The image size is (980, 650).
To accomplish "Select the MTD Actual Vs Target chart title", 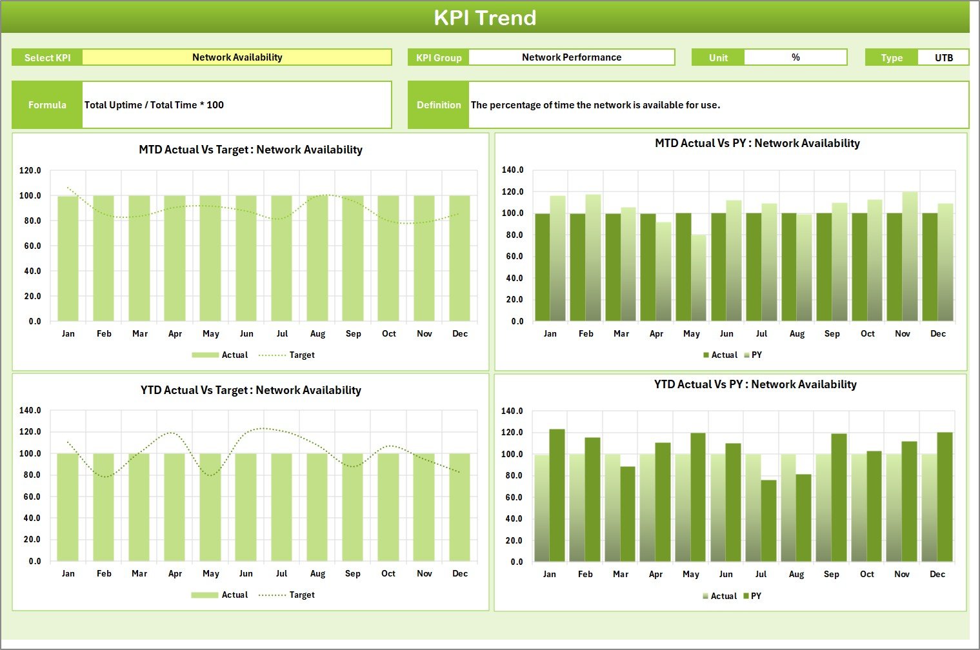I will (x=250, y=150).
